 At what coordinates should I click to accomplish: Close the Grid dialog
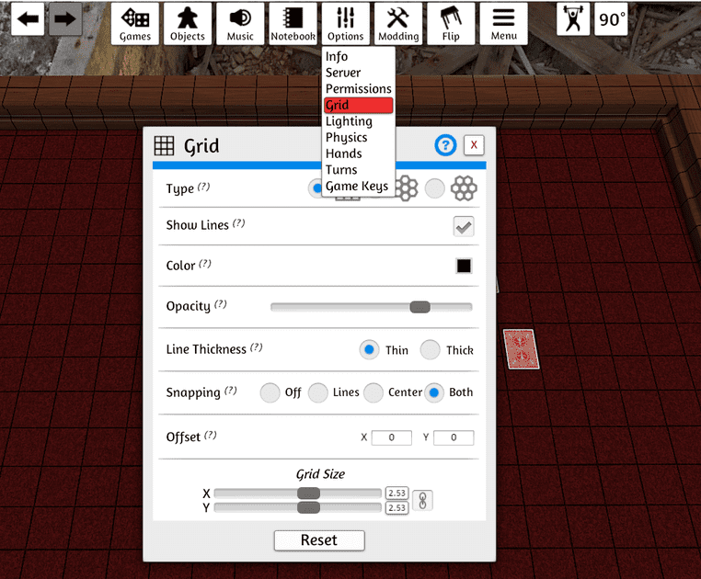tap(474, 145)
